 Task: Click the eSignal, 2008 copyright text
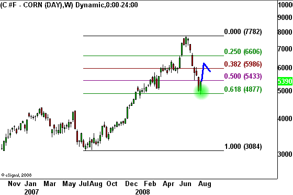pyautogui.click(x=16, y=175)
